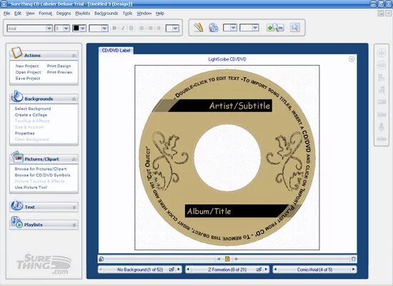393x286 pixels.
Task: Collapse the Actions panel
Action: tap(74, 56)
